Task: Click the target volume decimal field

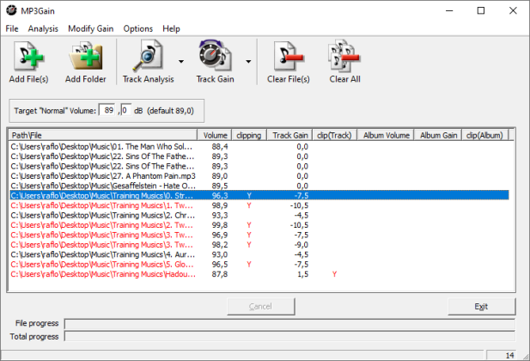Action: 125,110
